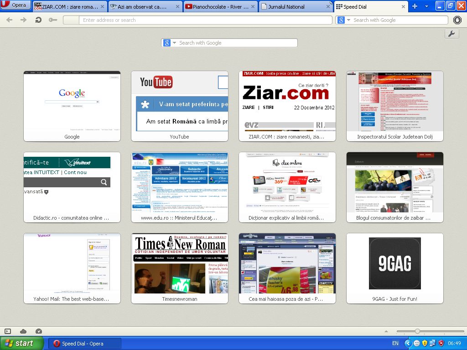Click the taskbar clock showing 06:49
This screenshot has width=467, height=350.
[455, 344]
